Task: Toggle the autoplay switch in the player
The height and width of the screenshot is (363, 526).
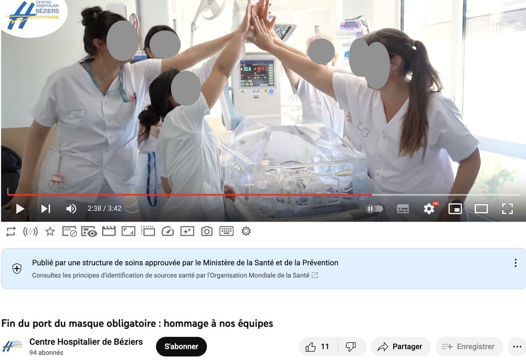Action: [x=374, y=209]
